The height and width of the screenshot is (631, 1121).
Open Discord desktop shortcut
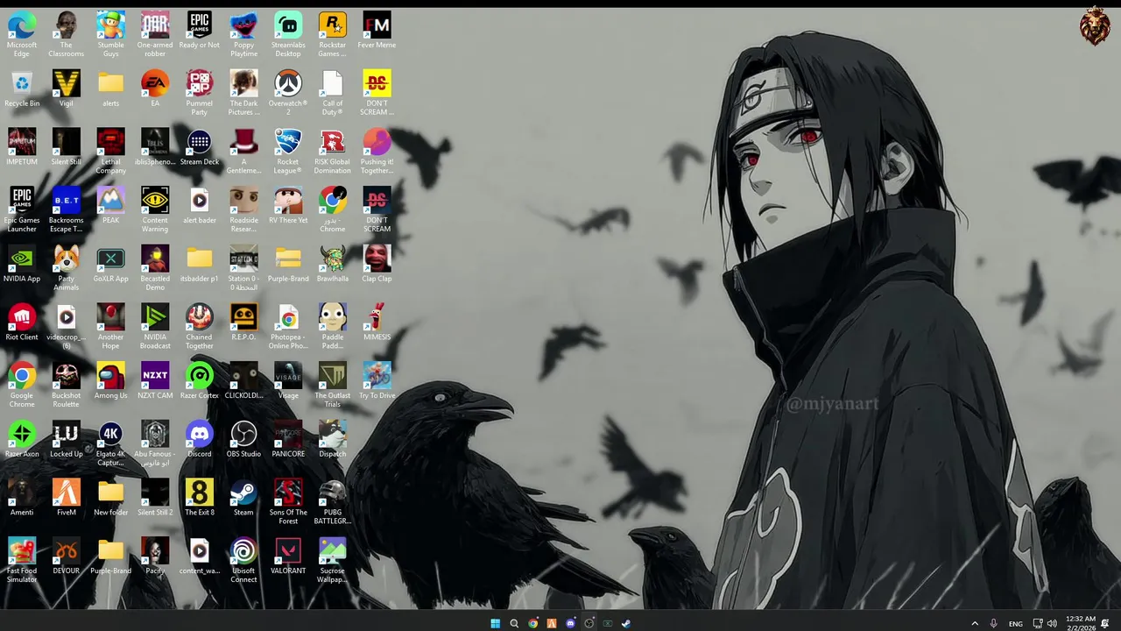click(x=200, y=440)
